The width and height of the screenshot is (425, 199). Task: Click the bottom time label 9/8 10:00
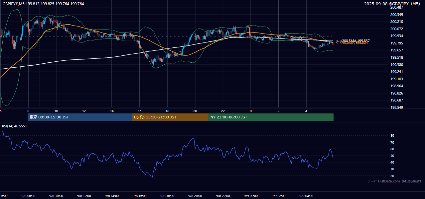pos(56,196)
